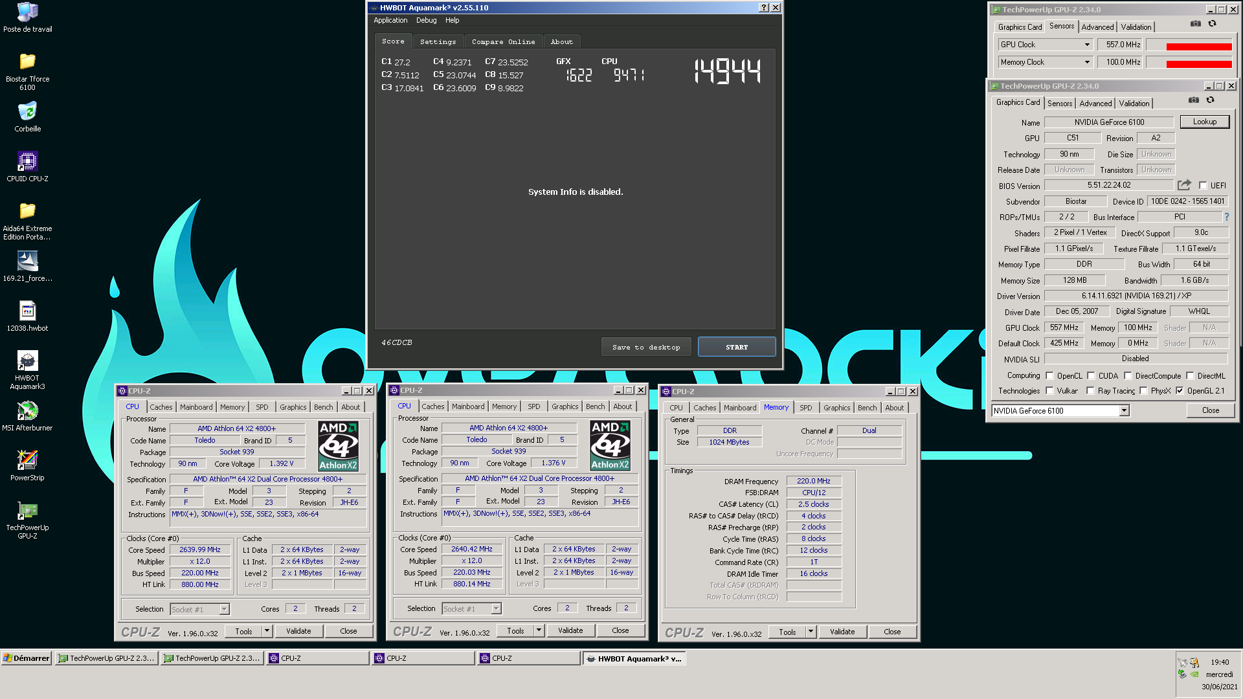The width and height of the screenshot is (1243, 699).
Task: Open GPU Clock sensor dropdown
Action: [1046, 45]
